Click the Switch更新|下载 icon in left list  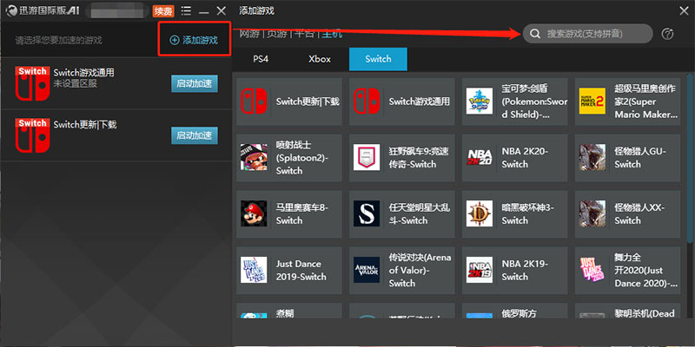[32, 135]
